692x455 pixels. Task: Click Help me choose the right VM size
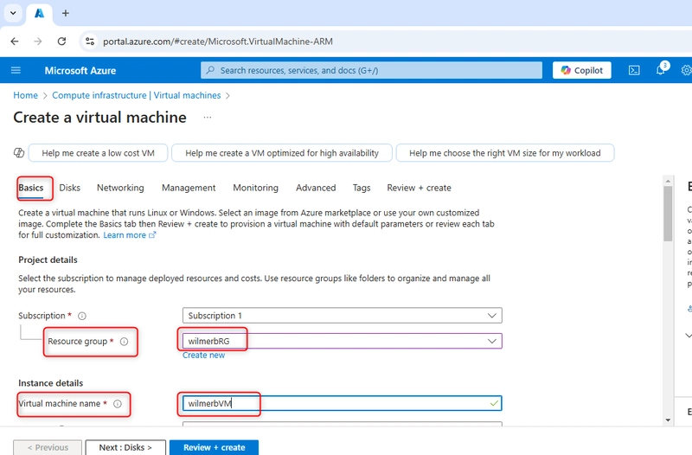coord(505,153)
